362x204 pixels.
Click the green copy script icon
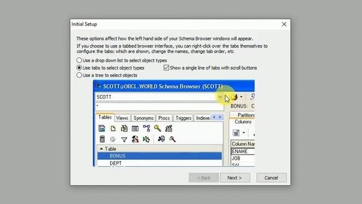pos(124,129)
